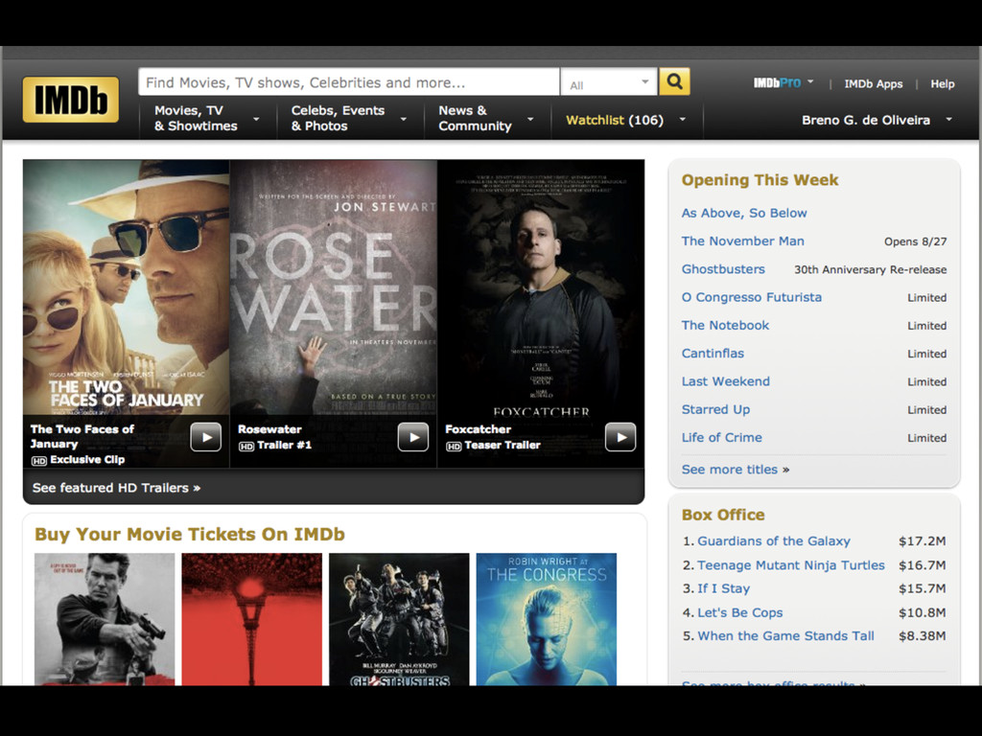Open Guardians of the Galaxy box office entry
This screenshot has height=736, width=982.
[774, 540]
